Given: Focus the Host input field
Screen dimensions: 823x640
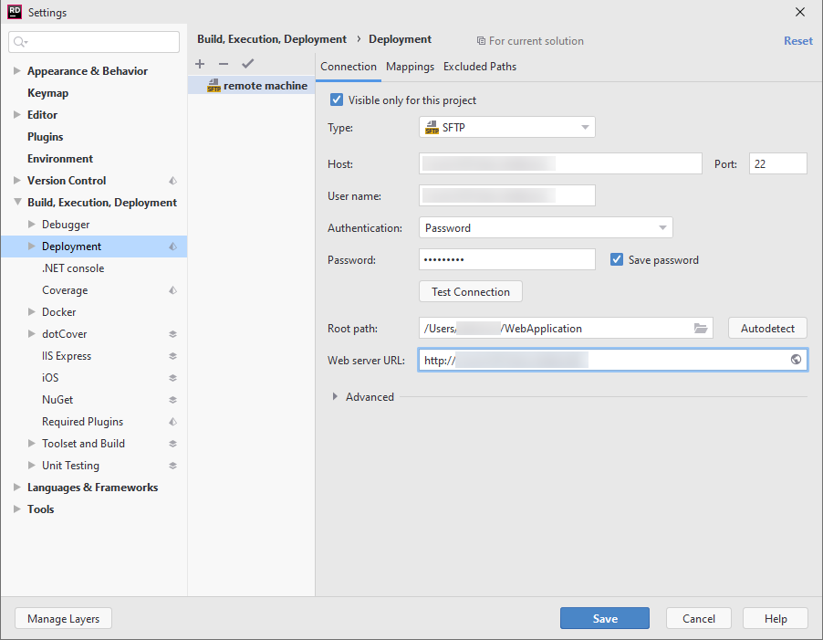Looking at the screenshot, I should tap(559, 163).
